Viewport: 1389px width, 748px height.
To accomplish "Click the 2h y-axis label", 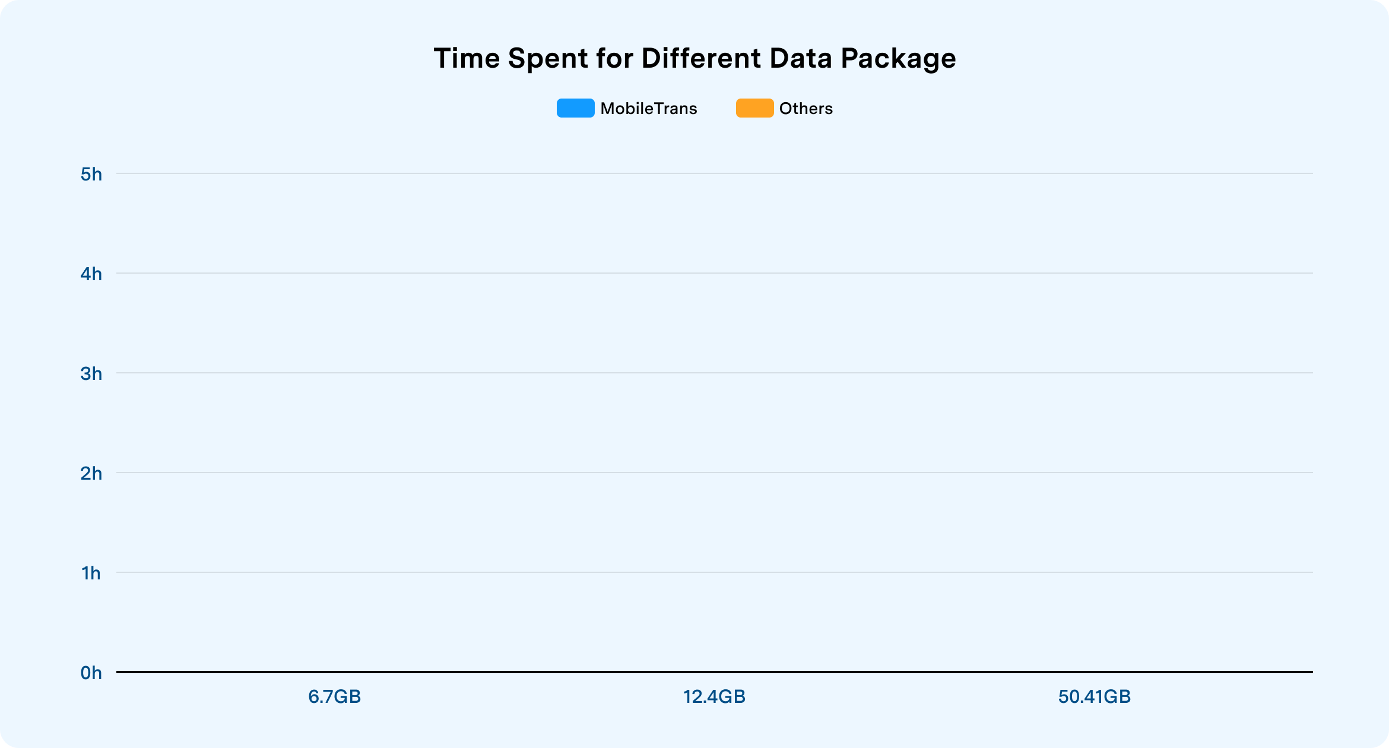I will pos(91,473).
